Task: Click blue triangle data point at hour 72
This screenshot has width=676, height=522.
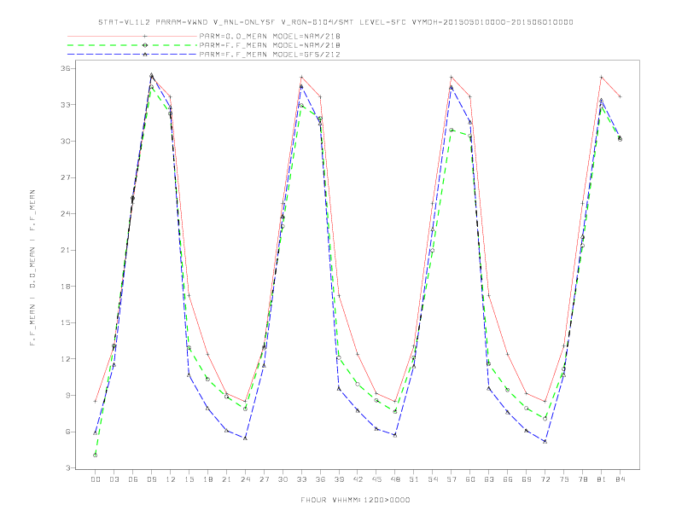Action: 545,442
